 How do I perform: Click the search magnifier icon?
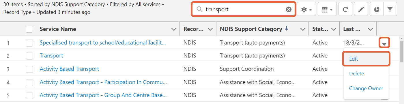coord(199,10)
